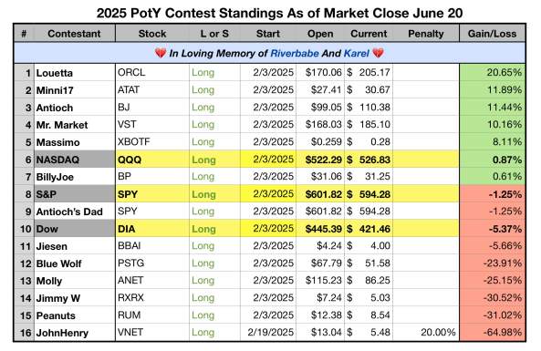Click Peanuts' RUM ticker cell
The image size is (541, 351).
pos(152,315)
